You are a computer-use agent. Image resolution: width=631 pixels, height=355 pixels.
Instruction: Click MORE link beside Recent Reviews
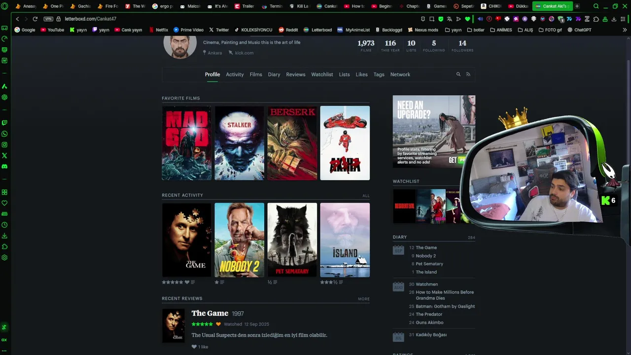click(x=364, y=299)
